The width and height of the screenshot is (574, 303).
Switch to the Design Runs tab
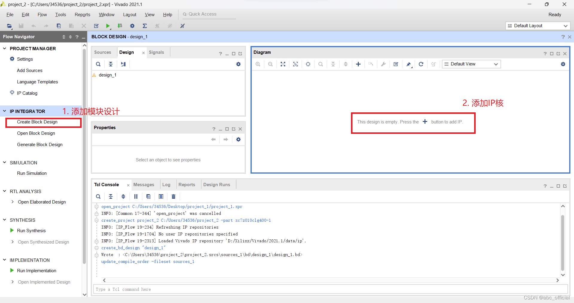217,185
